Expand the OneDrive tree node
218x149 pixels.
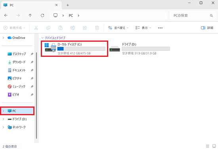[3, 38]
